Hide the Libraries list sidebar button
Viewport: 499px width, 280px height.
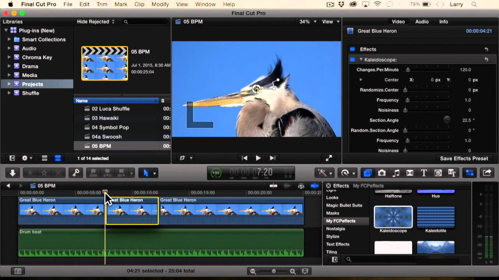[12, 158]
